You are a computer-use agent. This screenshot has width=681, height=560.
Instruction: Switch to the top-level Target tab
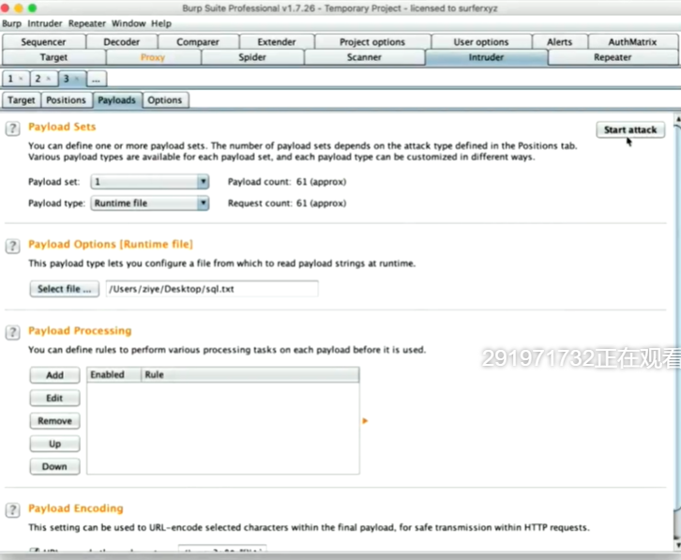pyautogui.click(x=53, y=57)
